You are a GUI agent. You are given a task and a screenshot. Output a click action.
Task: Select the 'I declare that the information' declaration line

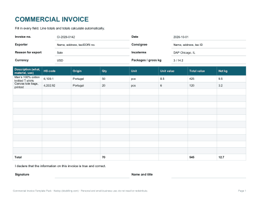click(60, 166)
